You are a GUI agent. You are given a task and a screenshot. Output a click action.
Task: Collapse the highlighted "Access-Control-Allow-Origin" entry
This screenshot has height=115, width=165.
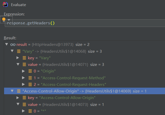(12, 91)
